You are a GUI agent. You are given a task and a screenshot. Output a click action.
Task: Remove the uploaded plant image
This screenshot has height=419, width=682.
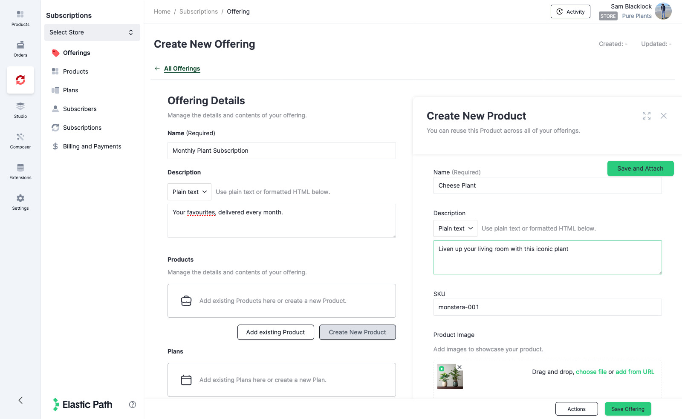(459, 367)
